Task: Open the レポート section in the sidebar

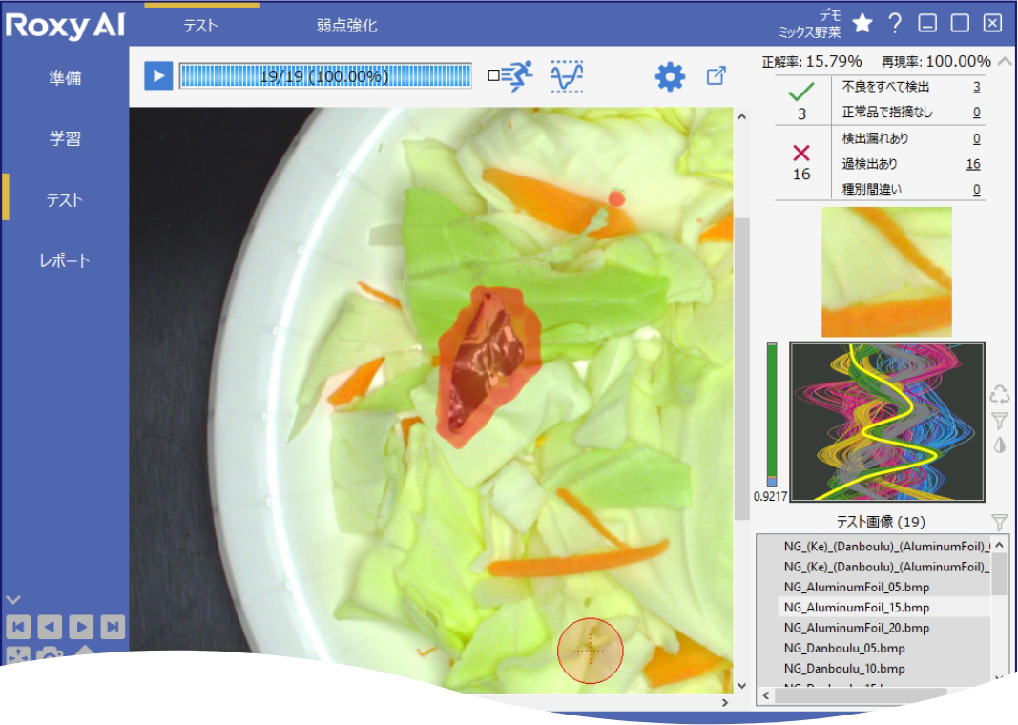Action: coord(65,260)
